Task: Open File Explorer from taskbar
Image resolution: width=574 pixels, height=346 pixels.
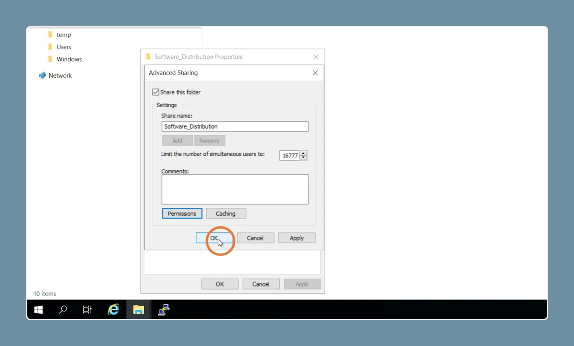Action: 139,310
